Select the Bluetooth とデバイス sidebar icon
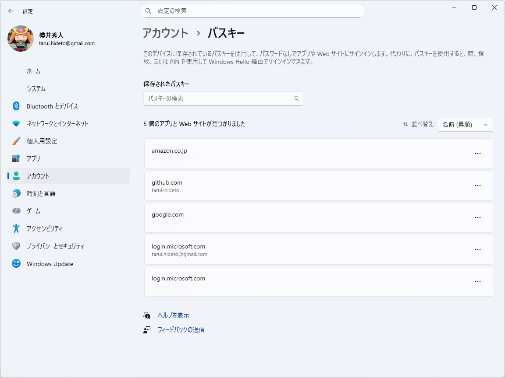The image size is (505, 378). point(16,106)
